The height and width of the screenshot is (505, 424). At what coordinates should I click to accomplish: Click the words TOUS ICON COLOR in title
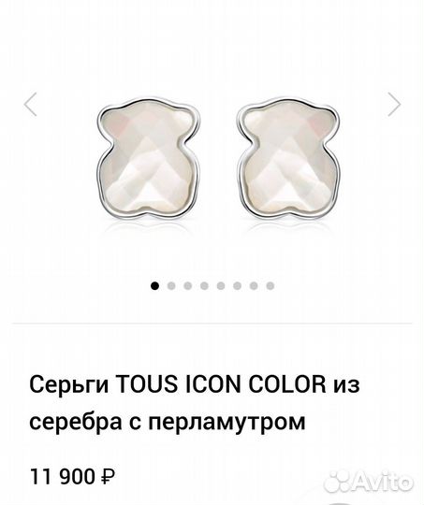click(x=221, y=384)
